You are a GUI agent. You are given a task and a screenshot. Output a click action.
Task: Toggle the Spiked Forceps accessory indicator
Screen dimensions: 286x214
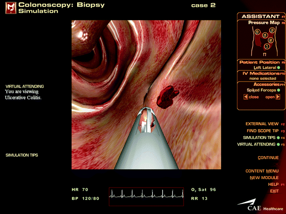pos(278,90)
